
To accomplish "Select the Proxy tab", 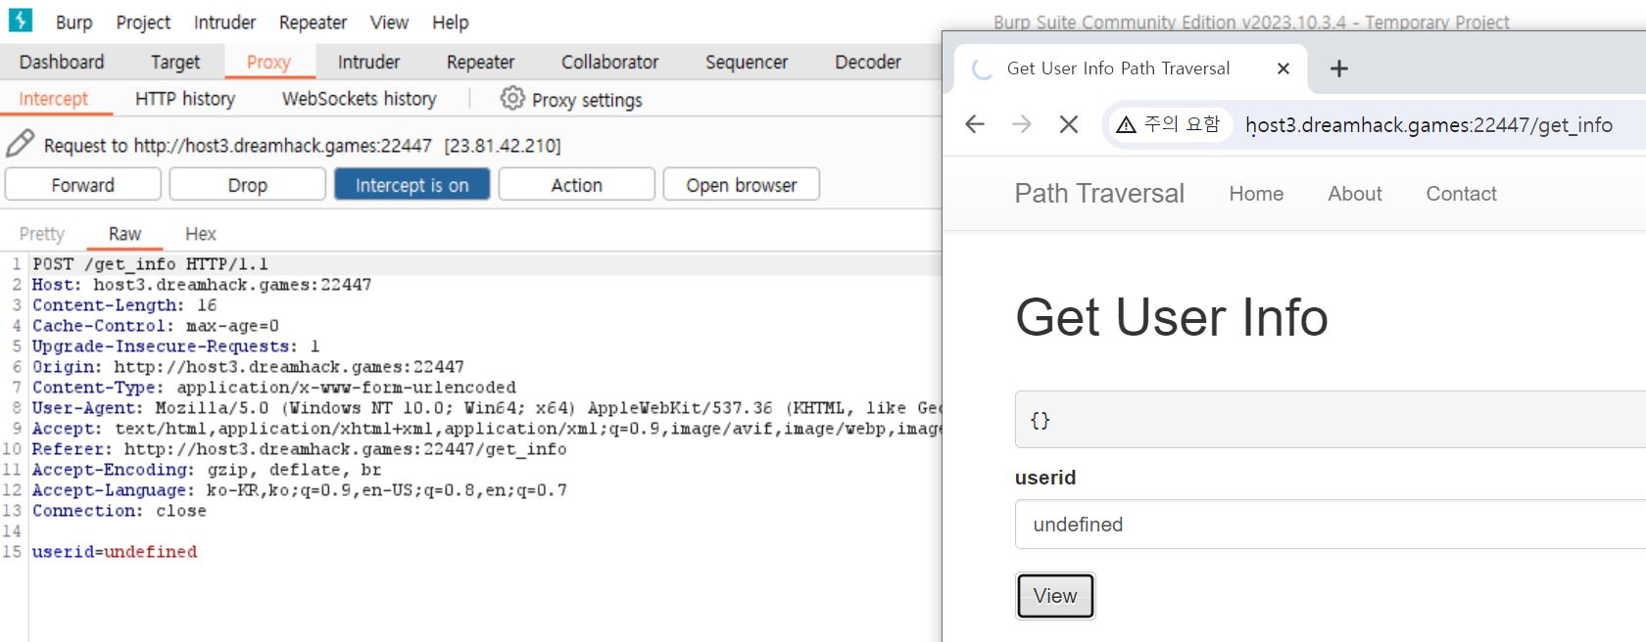I will [268, 62].
